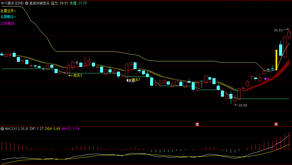Click the red 涨 event marker
The image size is (292, 165).
(x=276, y=124)
